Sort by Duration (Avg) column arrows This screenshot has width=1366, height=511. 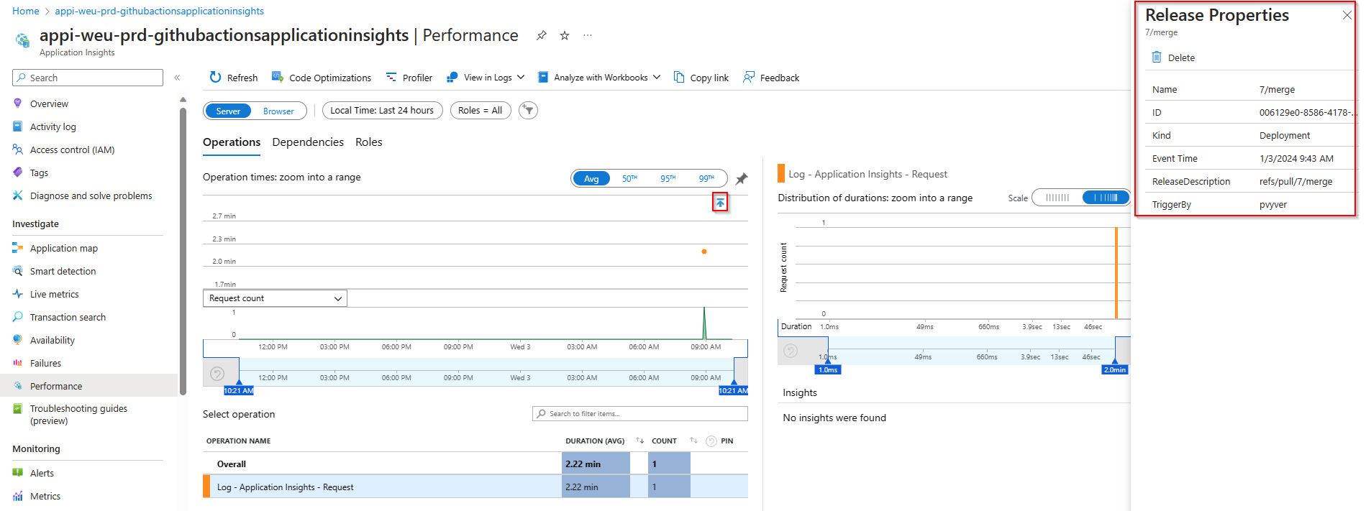pyautogui.click(x=639, y=441)
